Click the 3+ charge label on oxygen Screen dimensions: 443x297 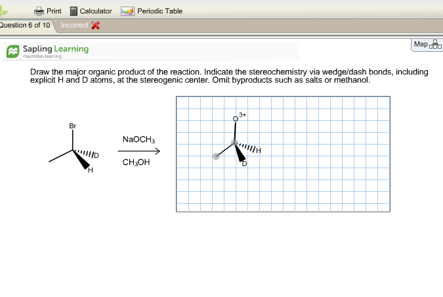click(x=242, y=114)
